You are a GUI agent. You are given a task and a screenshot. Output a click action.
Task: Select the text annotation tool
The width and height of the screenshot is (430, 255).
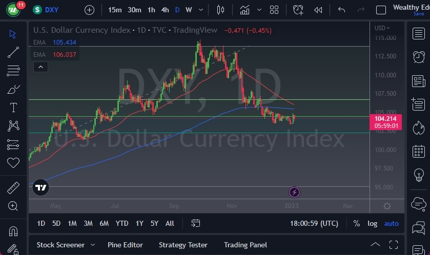[13, 108]
